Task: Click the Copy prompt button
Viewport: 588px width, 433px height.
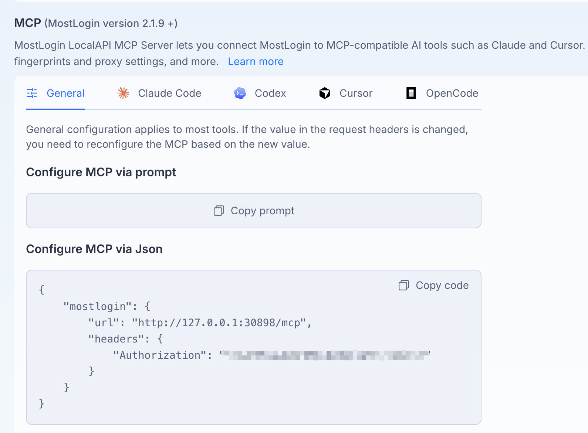Action: pyautogui.click(x=254, y=211)
